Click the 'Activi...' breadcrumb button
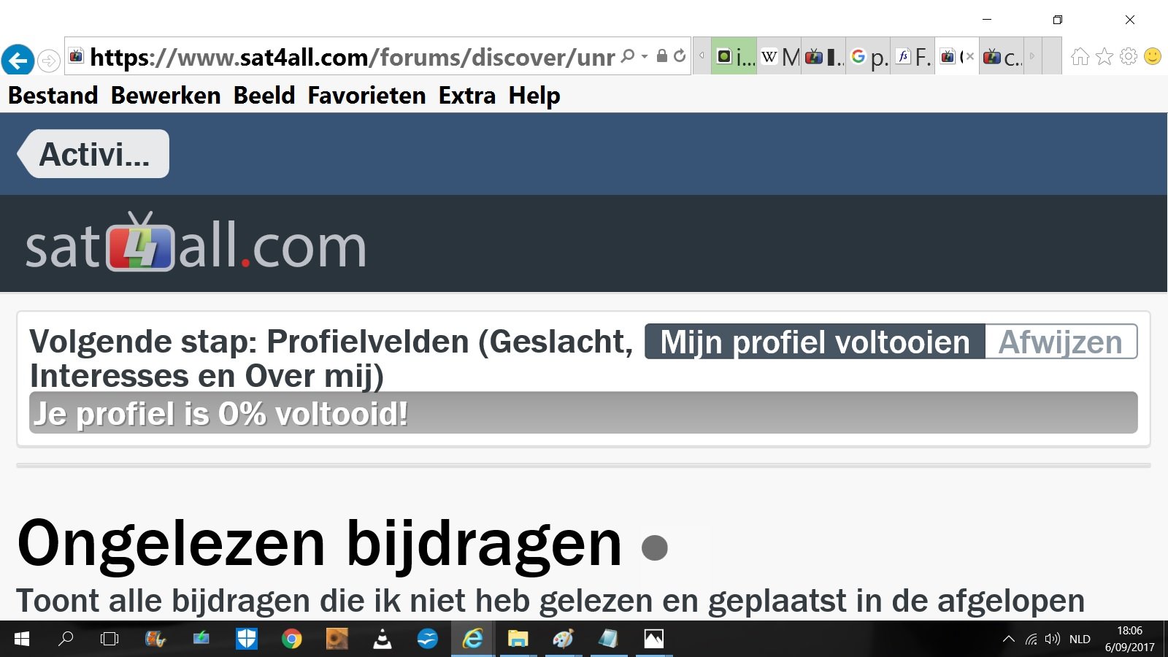 [x=93, y=154]
